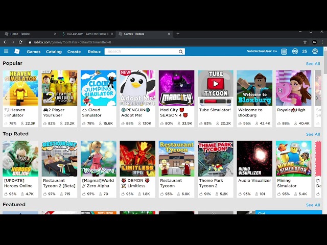
Task: Open the hamburger navigation menu
Action: pyautogui.click(x=6, y=51)
